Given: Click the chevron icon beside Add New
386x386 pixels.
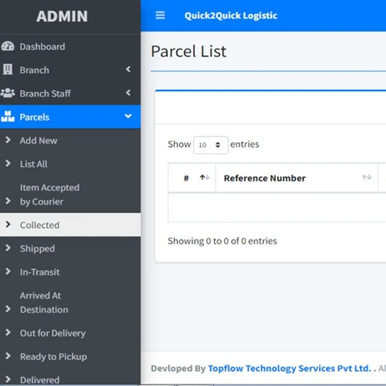Looking at the screenshot, I should click(8, 140).
